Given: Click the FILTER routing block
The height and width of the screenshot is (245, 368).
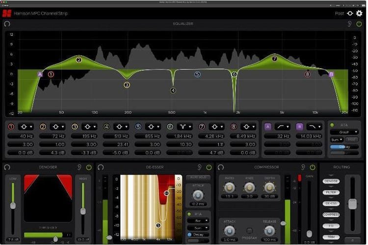Looking at the screenshot, I should coord(331,192).
